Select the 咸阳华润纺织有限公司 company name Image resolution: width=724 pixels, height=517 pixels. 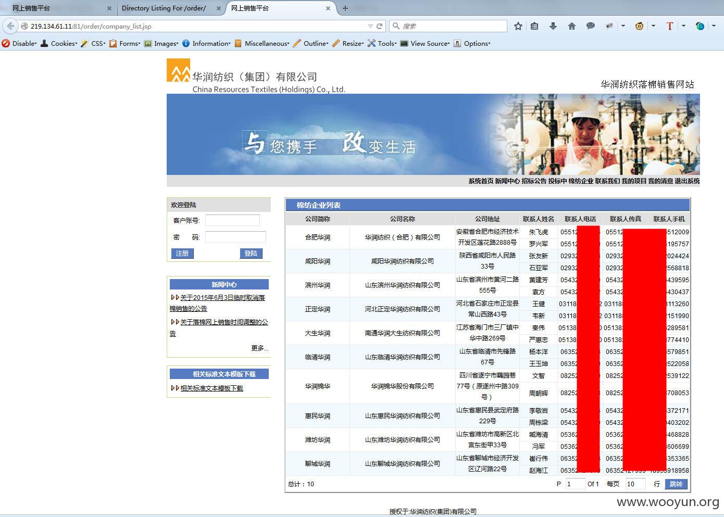[402, 261]
